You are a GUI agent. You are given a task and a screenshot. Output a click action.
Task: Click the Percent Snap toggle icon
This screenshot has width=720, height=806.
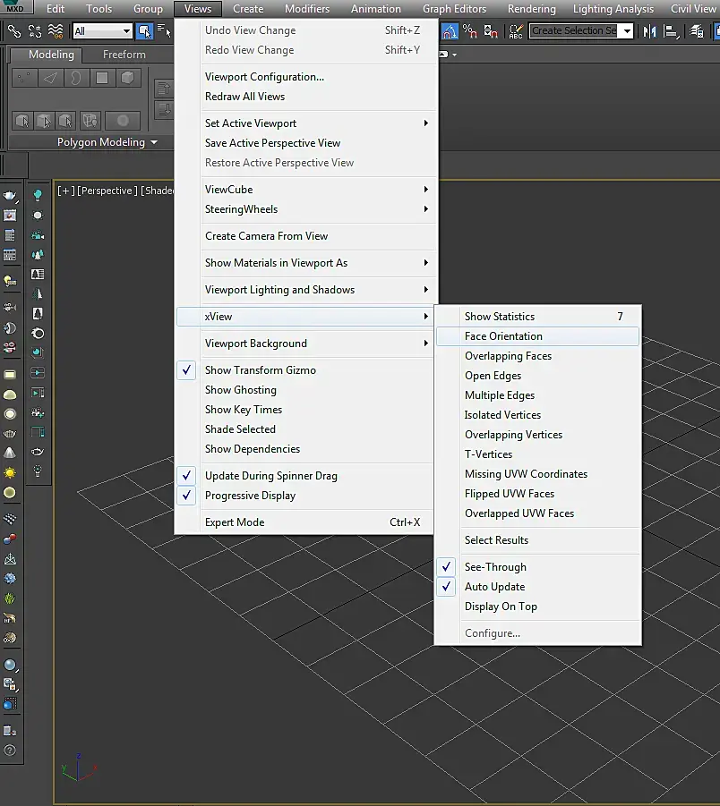tap(469, 31)
